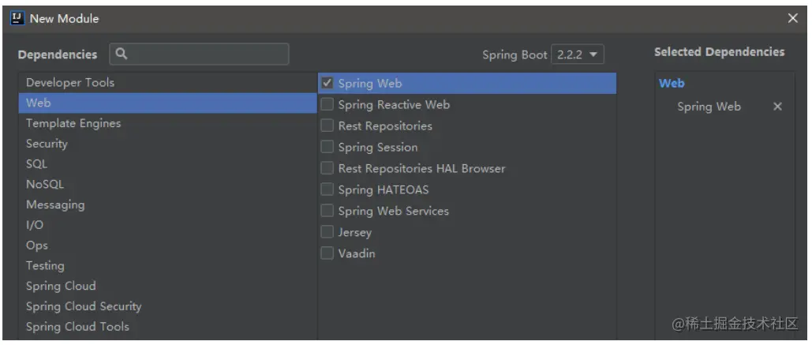Close the New Module dialog
Image resolution: width=812 pixels, height=345 pixels.
792,18
